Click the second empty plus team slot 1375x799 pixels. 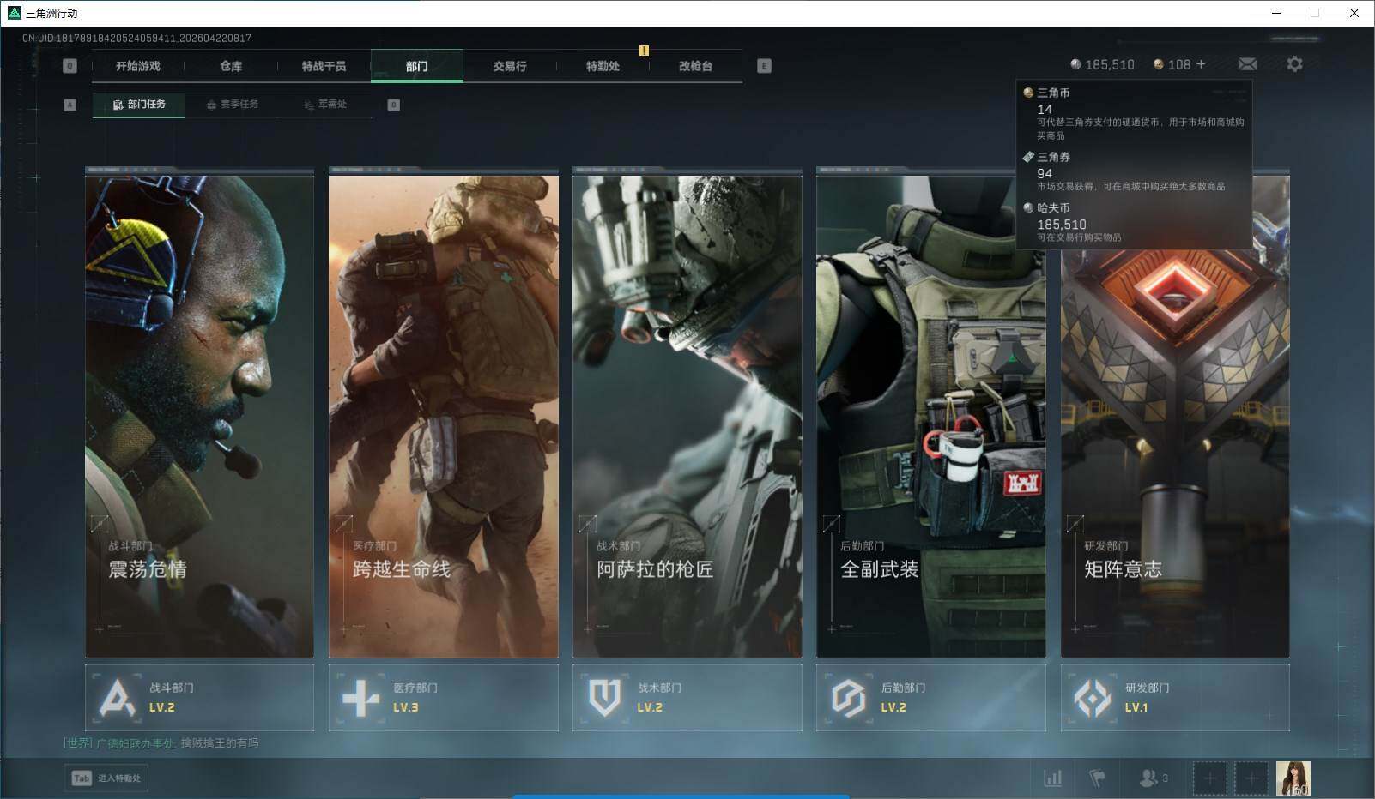pos(1251,778)
